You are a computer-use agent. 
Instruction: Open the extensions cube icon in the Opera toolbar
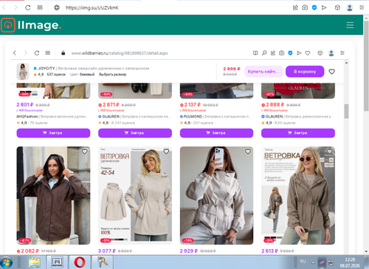pyautogui.click(x=337, y=7)
